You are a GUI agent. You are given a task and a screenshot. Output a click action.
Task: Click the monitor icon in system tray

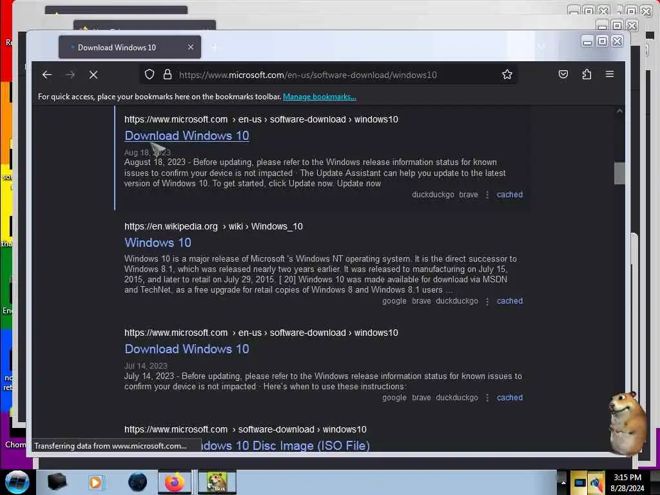pos(579,483)
